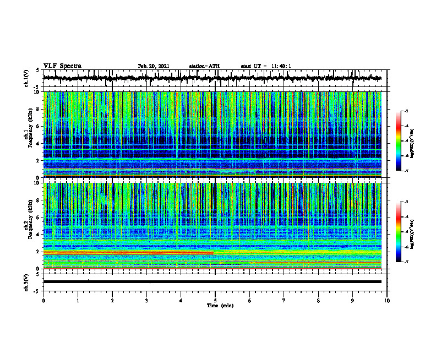Screen dimensions: 436x337
Task: Click the "0" tick on the time axis
Action: point(43,301)
